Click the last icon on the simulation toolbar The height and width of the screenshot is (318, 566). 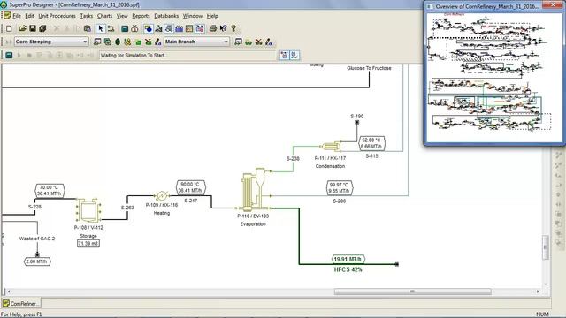coord(294,55)
